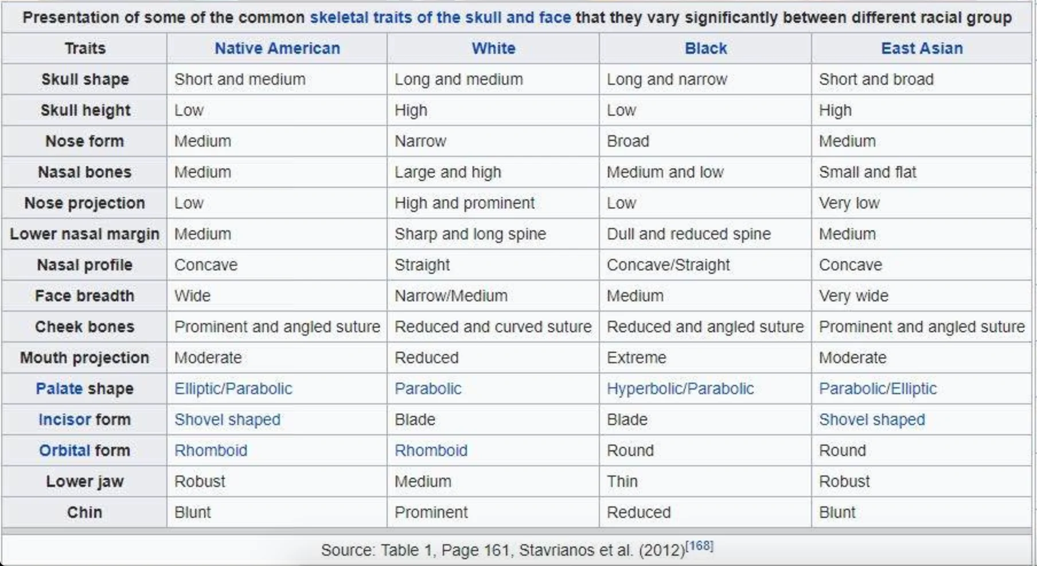This screenshot has width=1037, height=566.
Task: Open the Parabolic link under White
Action: pyautogui.click(x=428, y=388)
